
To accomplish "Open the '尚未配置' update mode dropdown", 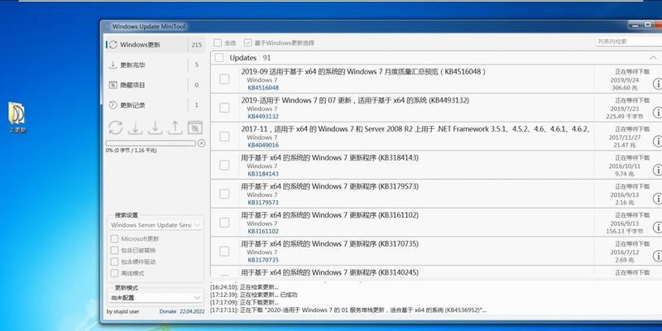I will [x=156, y=298].
